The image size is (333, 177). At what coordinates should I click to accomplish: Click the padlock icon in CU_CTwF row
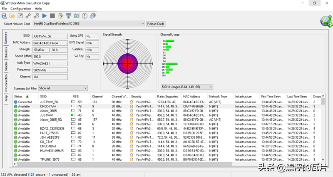(x=132, y=142)
